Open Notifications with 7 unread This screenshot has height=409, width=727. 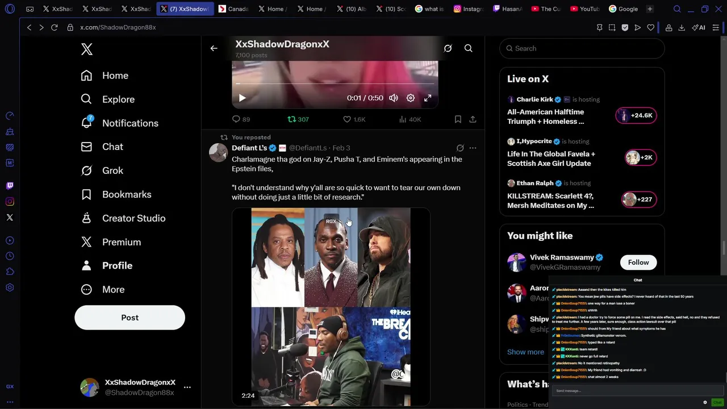click(120, 123)
